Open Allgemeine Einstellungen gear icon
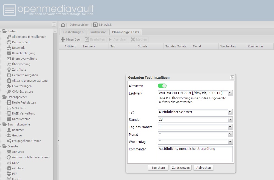 pos(9,37)
